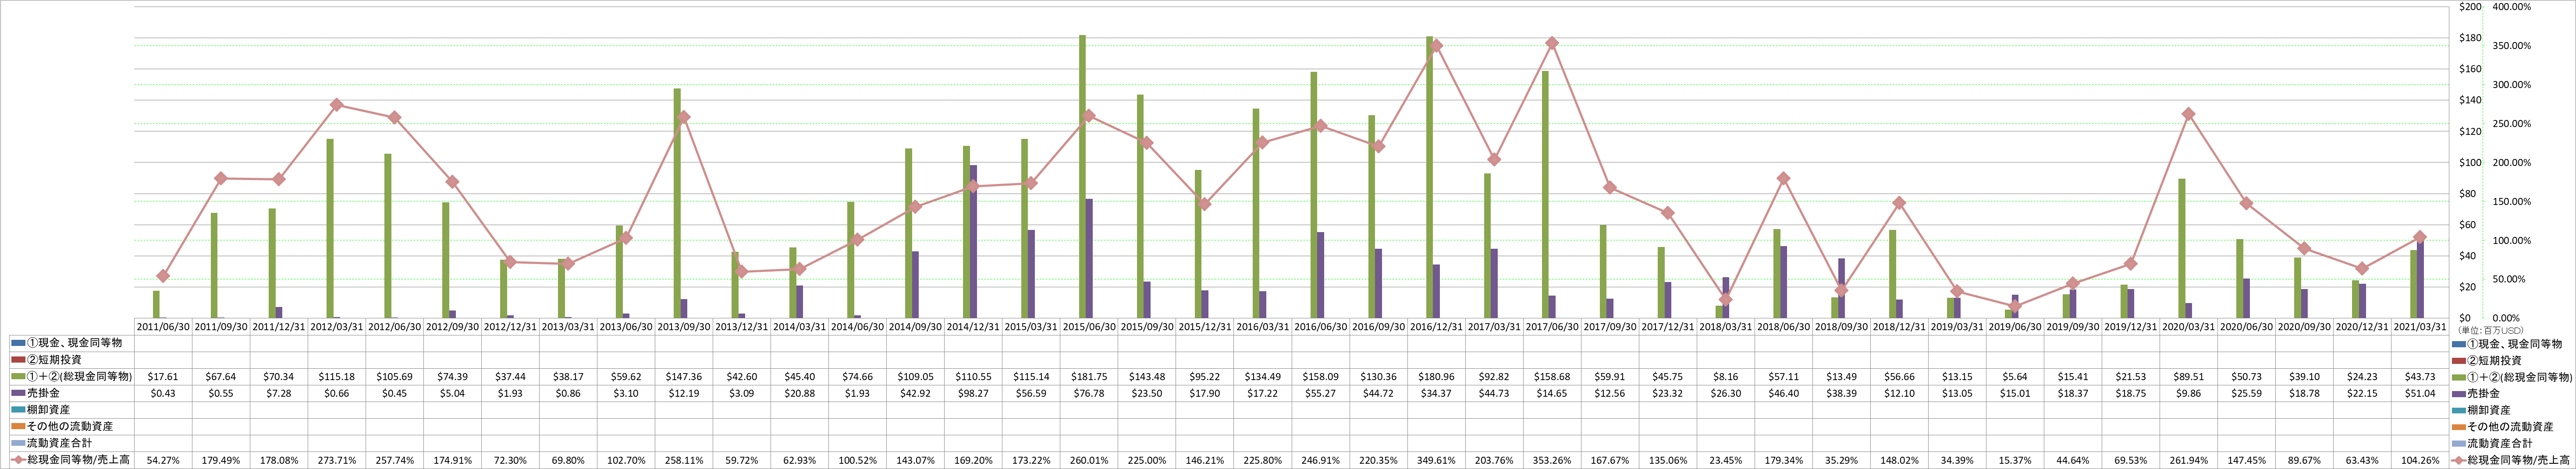This screenshot has width=2576, height=469.
Task: Click the 2015/06/30 date axis label
Action: [1089, 327]
